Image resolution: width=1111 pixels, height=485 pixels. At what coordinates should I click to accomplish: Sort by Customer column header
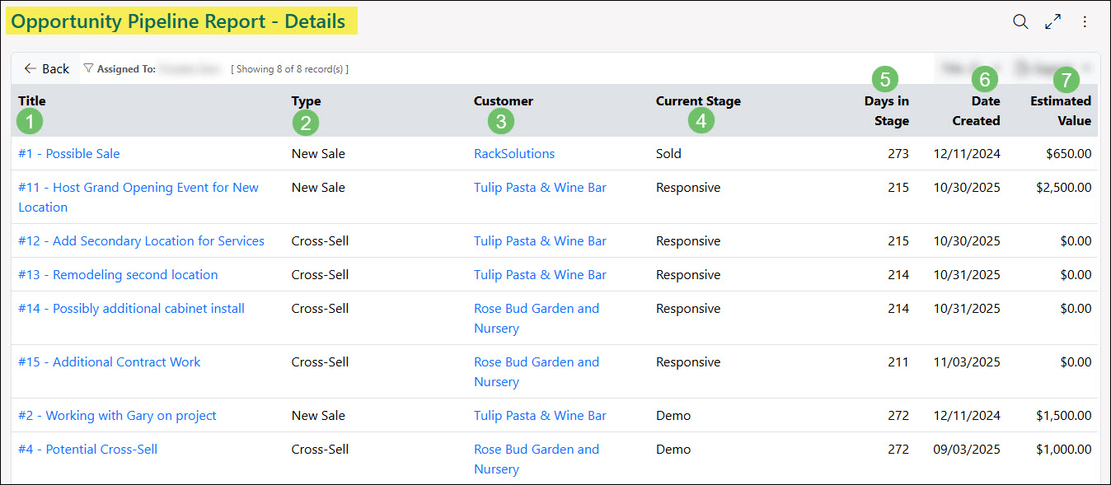(x=504, y=101)
